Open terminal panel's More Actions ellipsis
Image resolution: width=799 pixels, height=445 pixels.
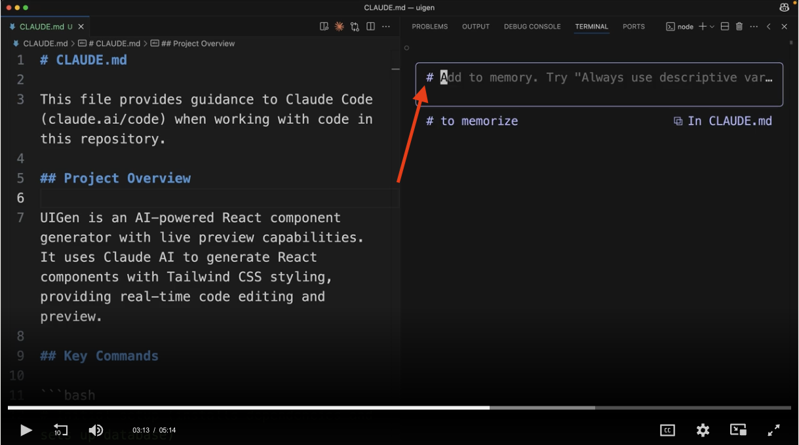pos(754,27)
